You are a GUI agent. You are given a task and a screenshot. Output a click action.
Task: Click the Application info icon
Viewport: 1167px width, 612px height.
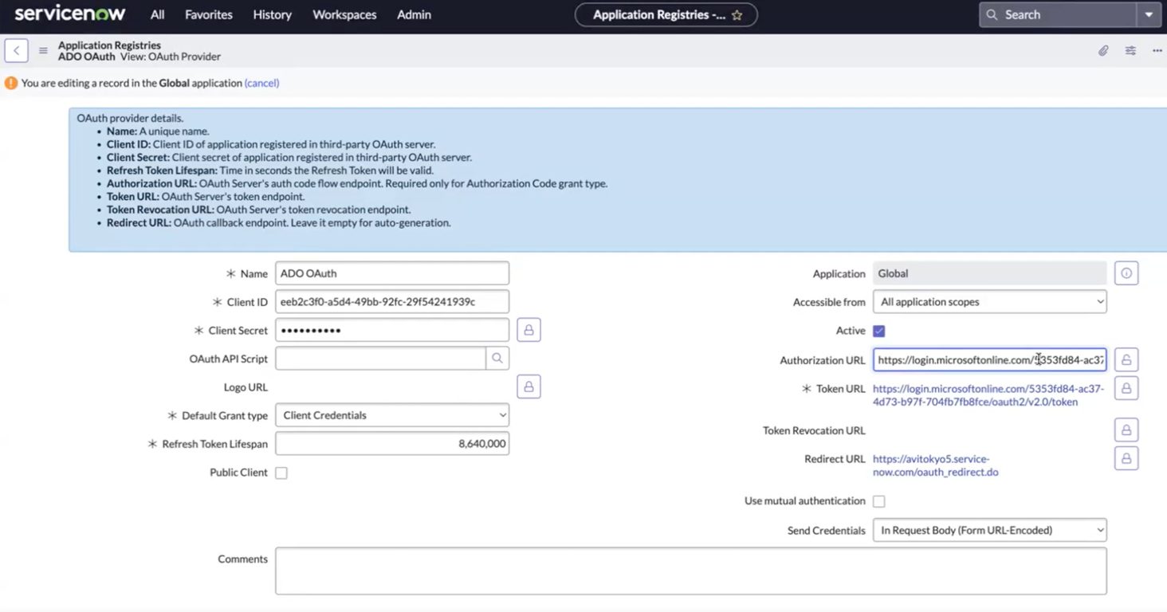[x=1126, y=273]
